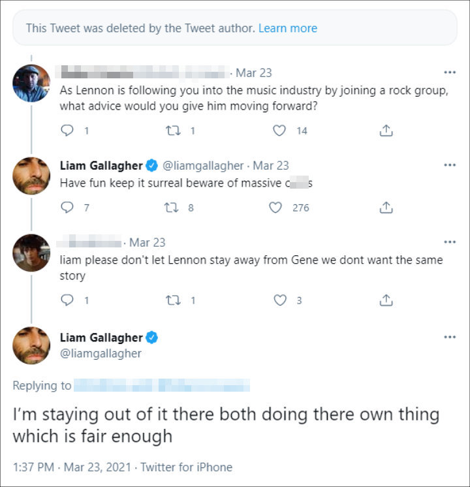Retweet the tweet with 8 retweets

(171, 208)
